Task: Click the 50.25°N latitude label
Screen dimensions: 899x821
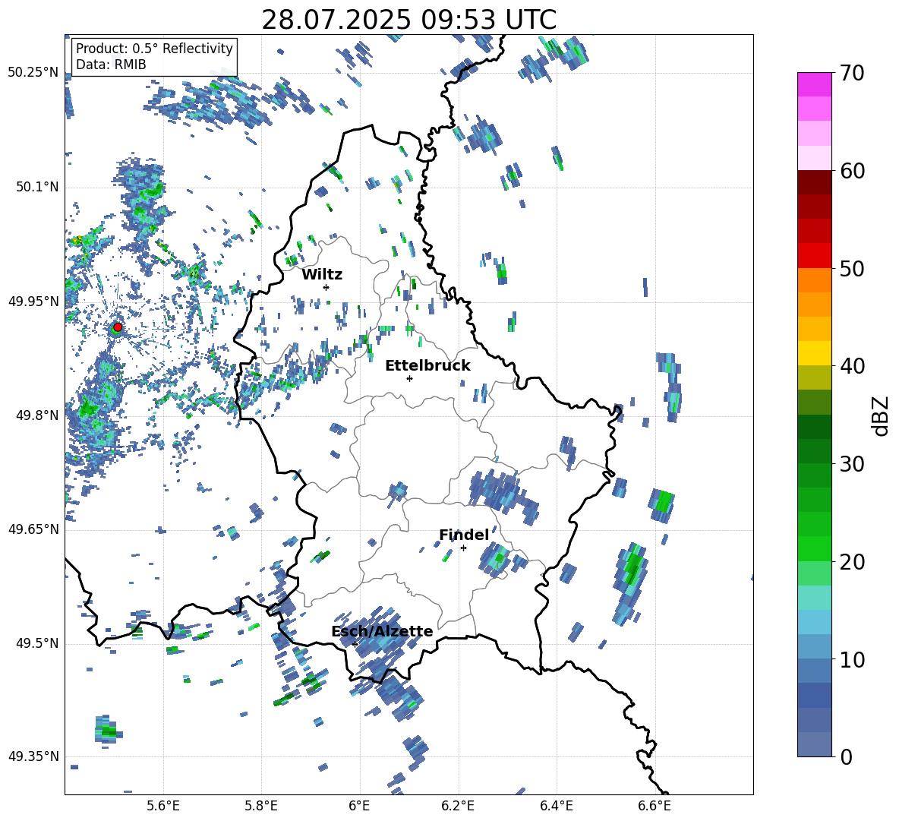Action: pos(33,73)
